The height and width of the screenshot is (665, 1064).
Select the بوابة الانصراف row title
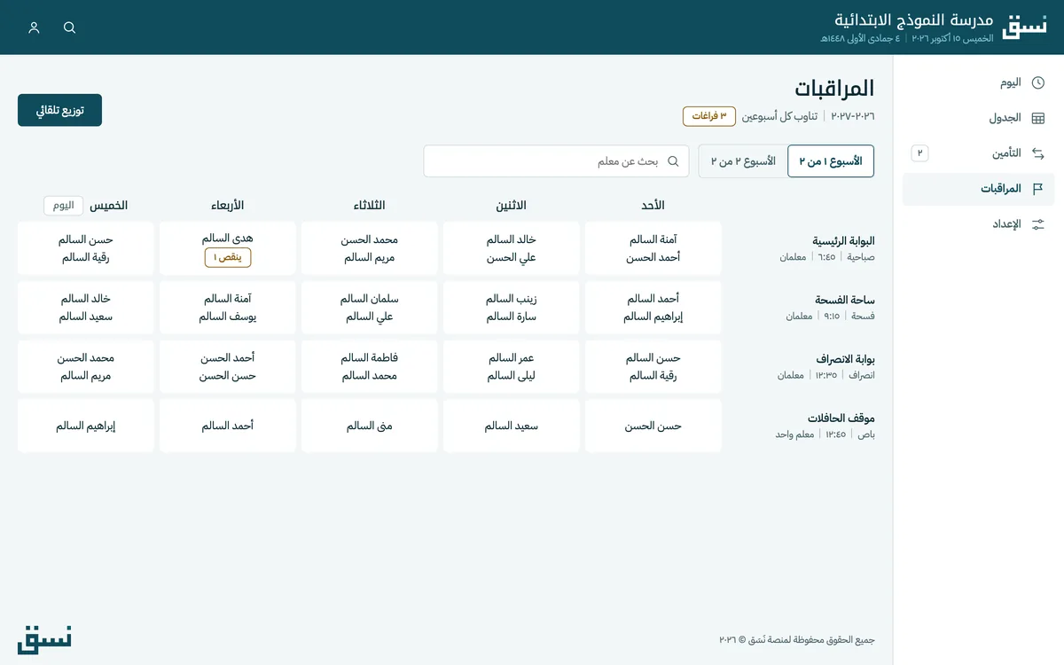click(x=846, y=359)
